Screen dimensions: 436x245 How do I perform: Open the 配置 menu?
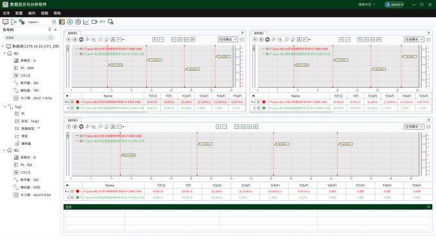coord(19,13)
